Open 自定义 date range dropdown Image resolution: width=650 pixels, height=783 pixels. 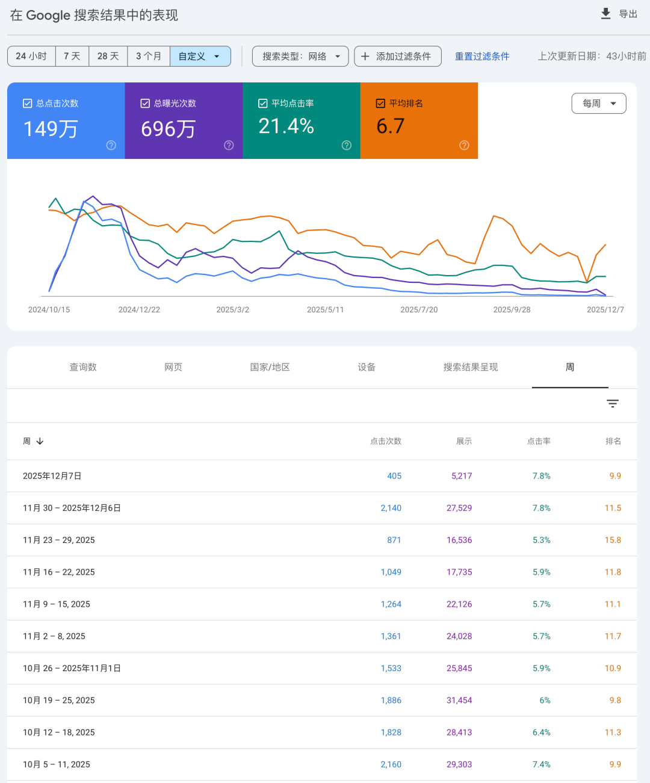coord(200,56)
